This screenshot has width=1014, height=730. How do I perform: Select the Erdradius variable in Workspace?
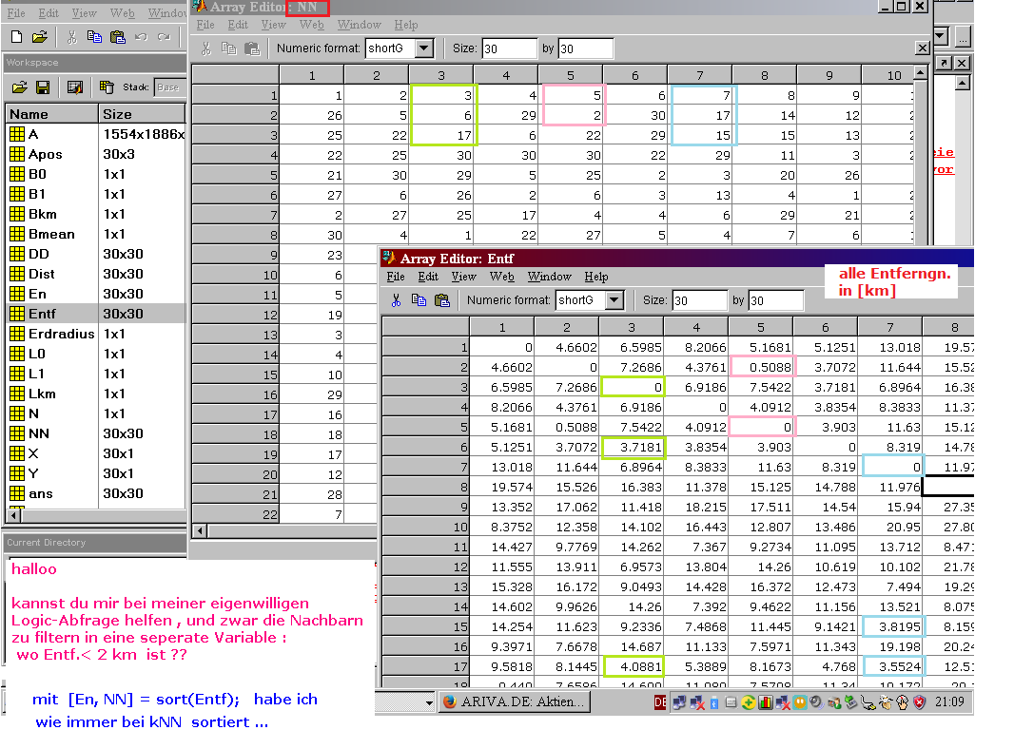click(x=61, y=334)
